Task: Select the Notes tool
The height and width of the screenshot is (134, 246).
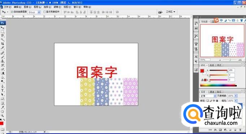Action: [3, 103]
